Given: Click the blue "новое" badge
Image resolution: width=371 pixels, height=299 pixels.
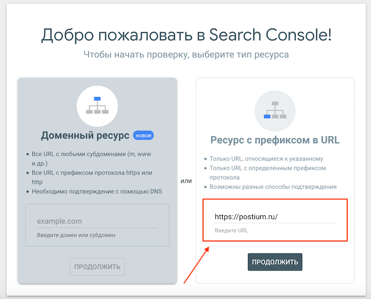Looking at the screenshot, I should pyautogui.click(x=144, y=135).
